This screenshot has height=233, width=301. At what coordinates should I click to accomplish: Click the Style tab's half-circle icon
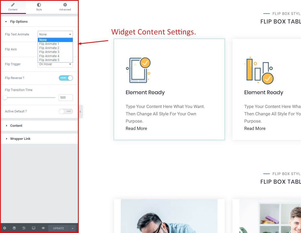(39, 5)
